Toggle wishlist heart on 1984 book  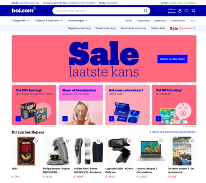tap(36, 141)
